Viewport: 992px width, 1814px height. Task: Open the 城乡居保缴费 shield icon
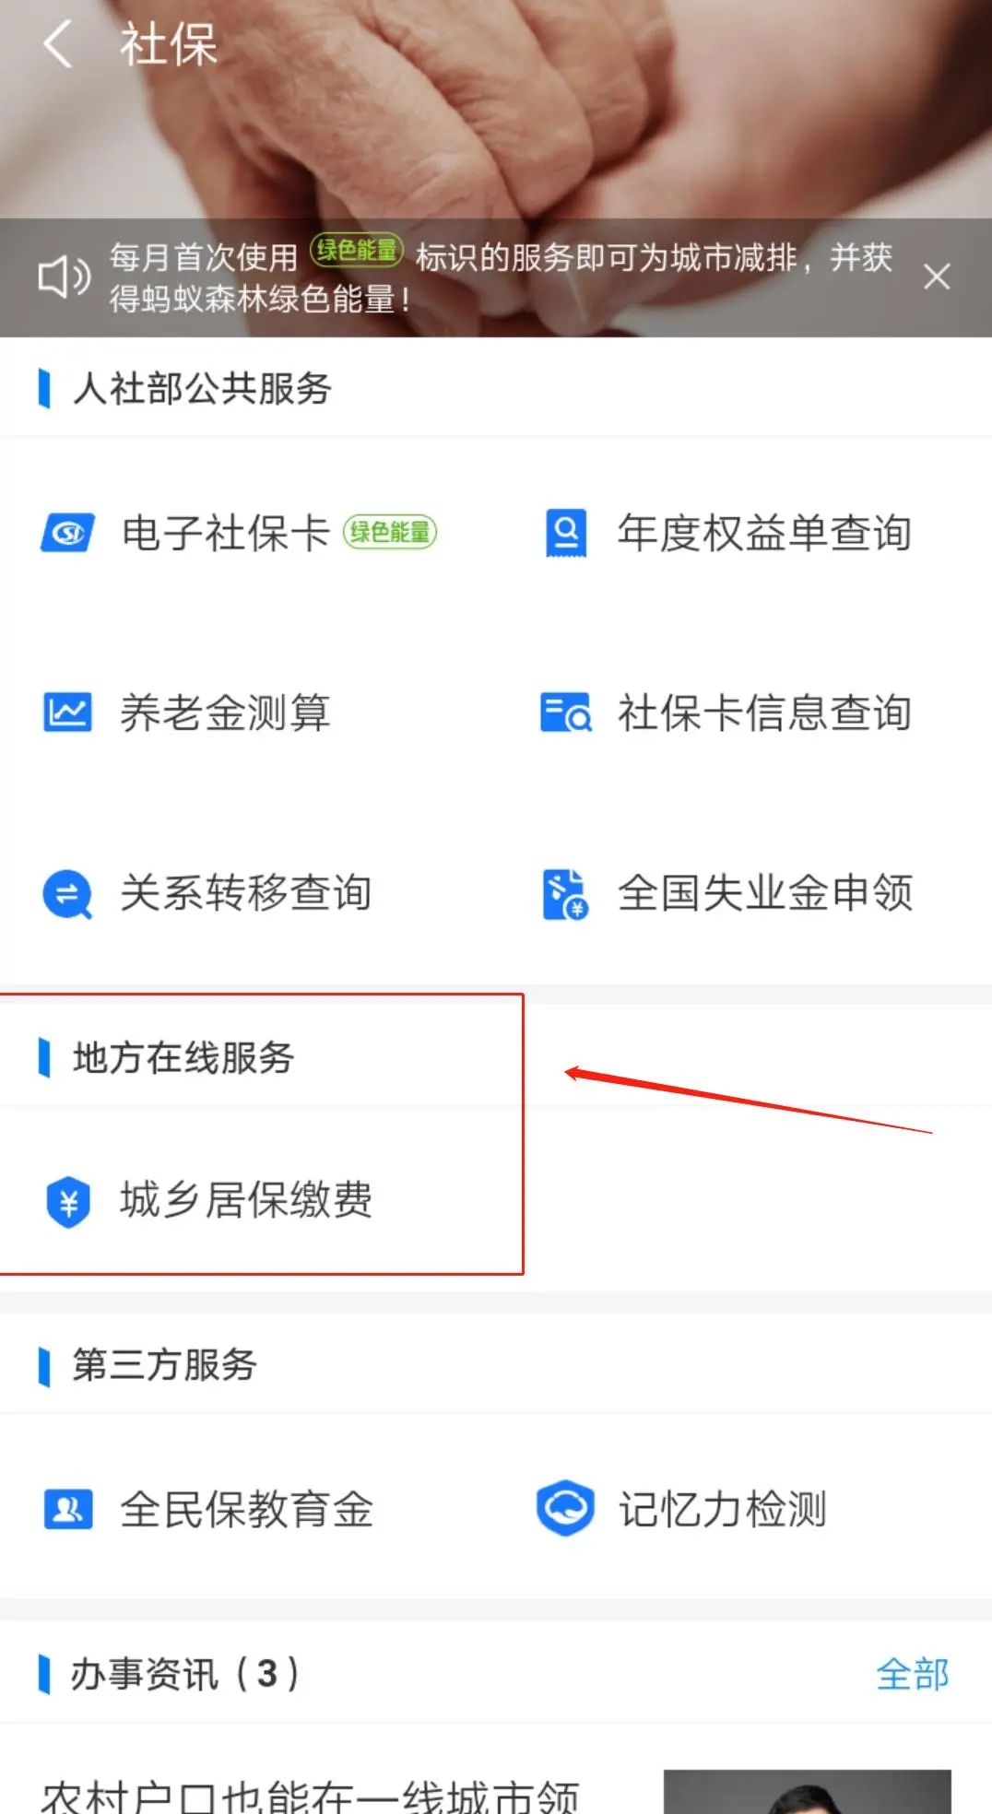67,1201
